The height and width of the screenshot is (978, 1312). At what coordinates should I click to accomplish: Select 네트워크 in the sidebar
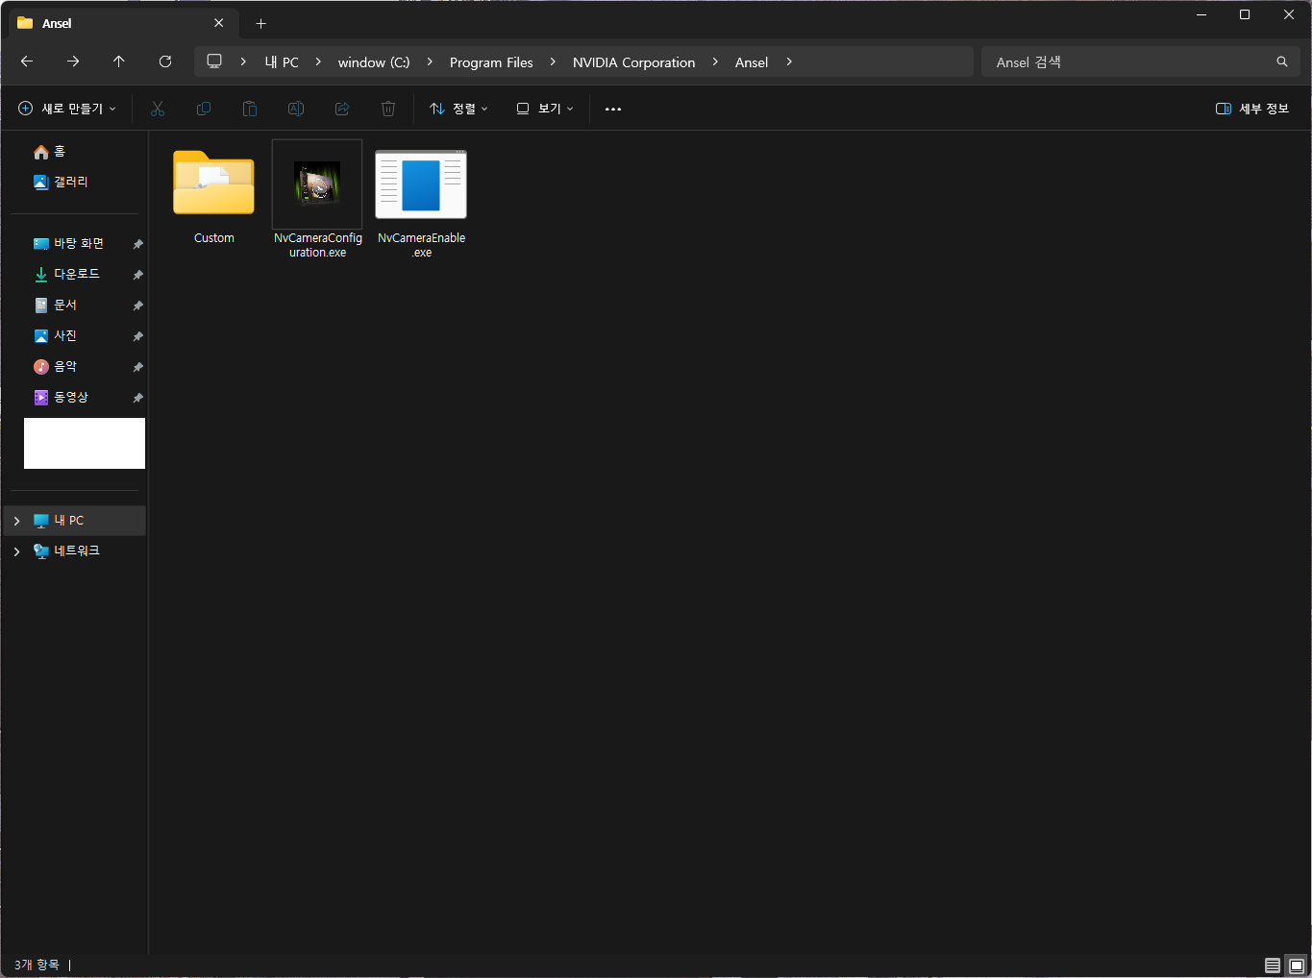click(x=75, y=551)
